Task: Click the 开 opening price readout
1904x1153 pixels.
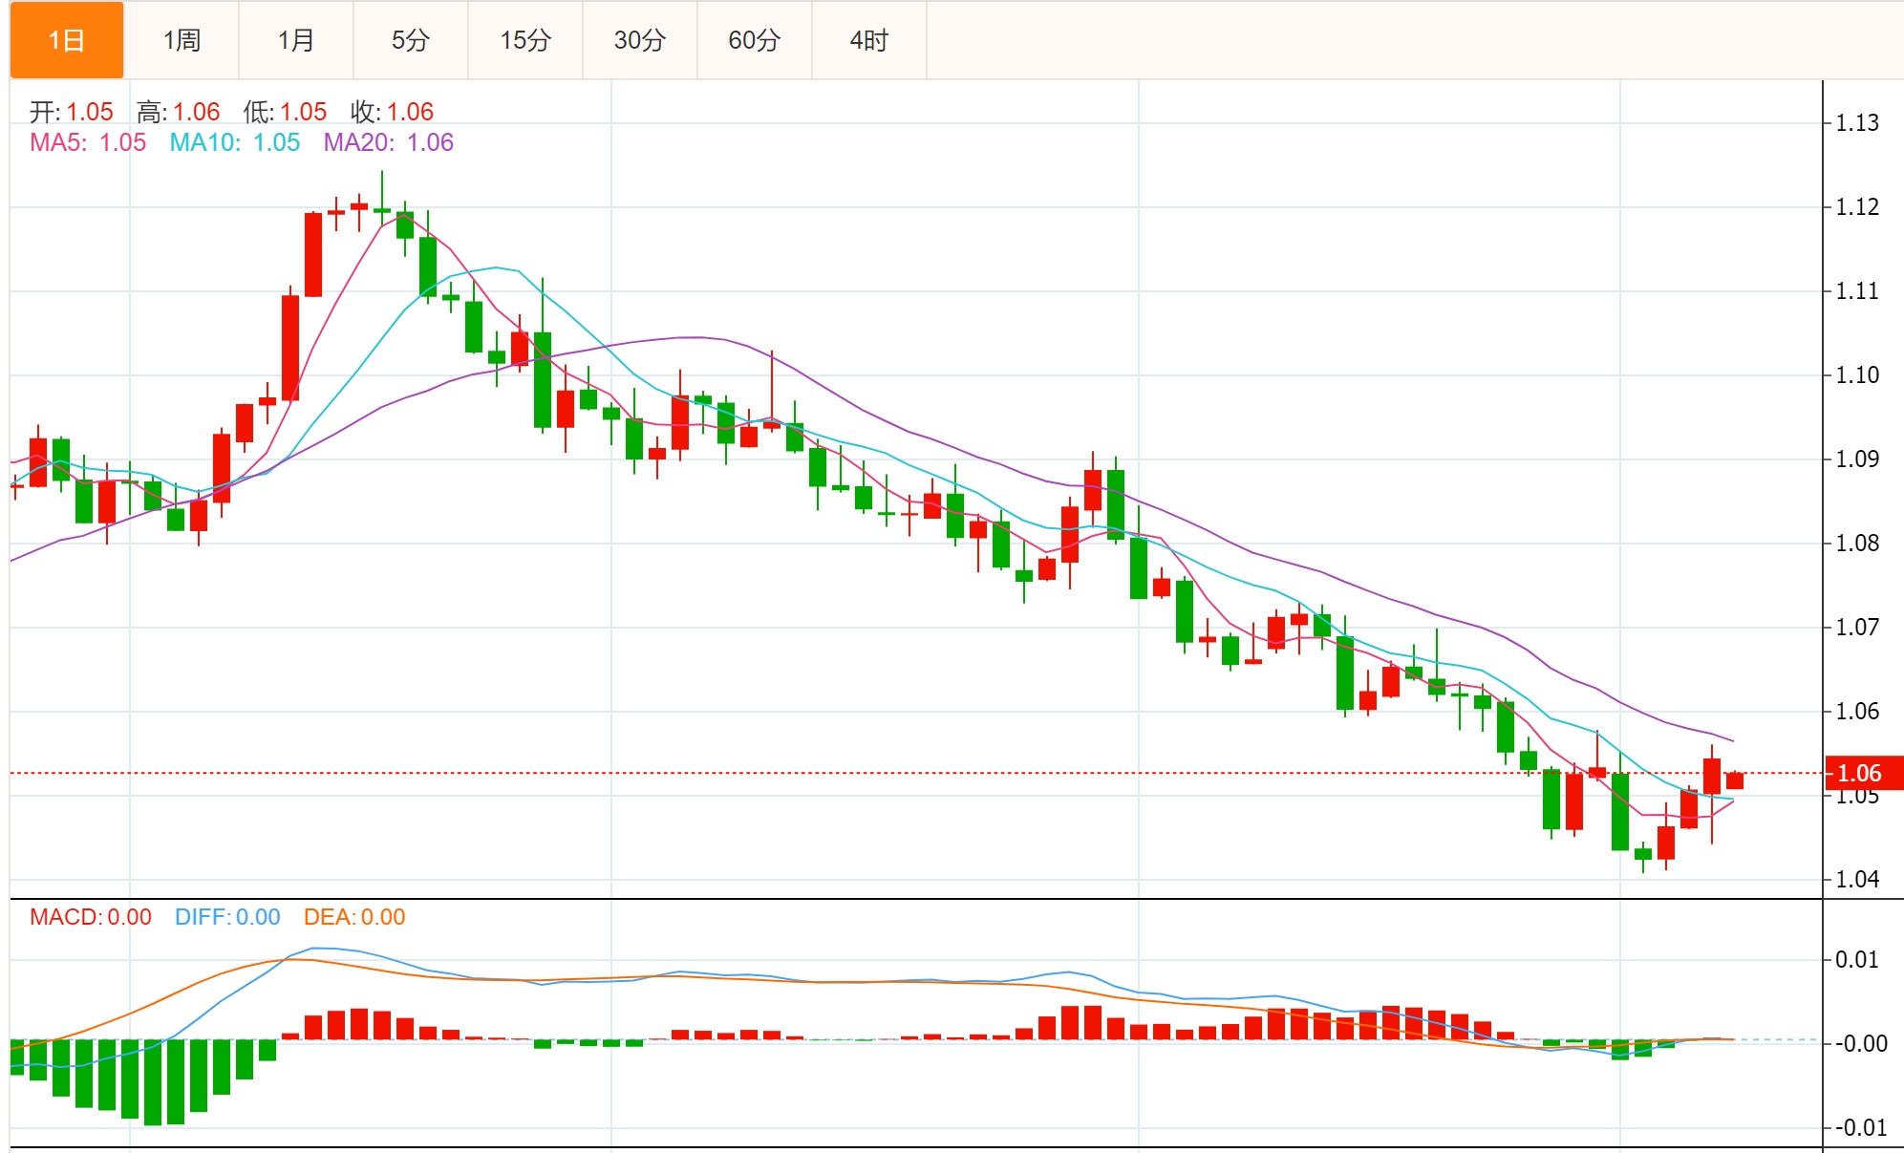Action: 72,112
